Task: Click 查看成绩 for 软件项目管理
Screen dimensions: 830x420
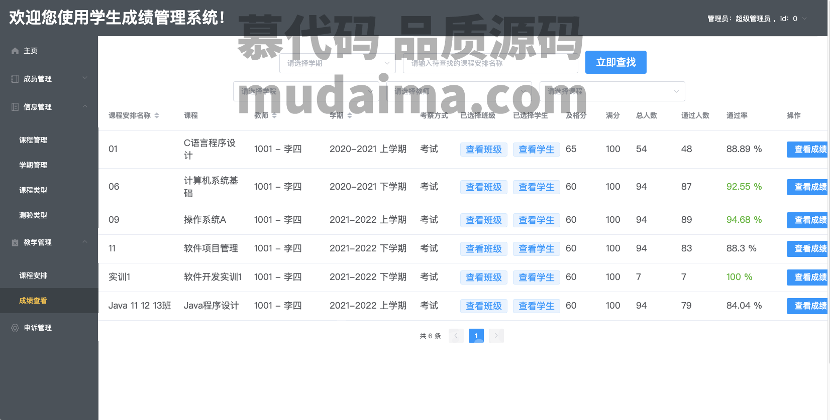Action: [x=807, y=249]
